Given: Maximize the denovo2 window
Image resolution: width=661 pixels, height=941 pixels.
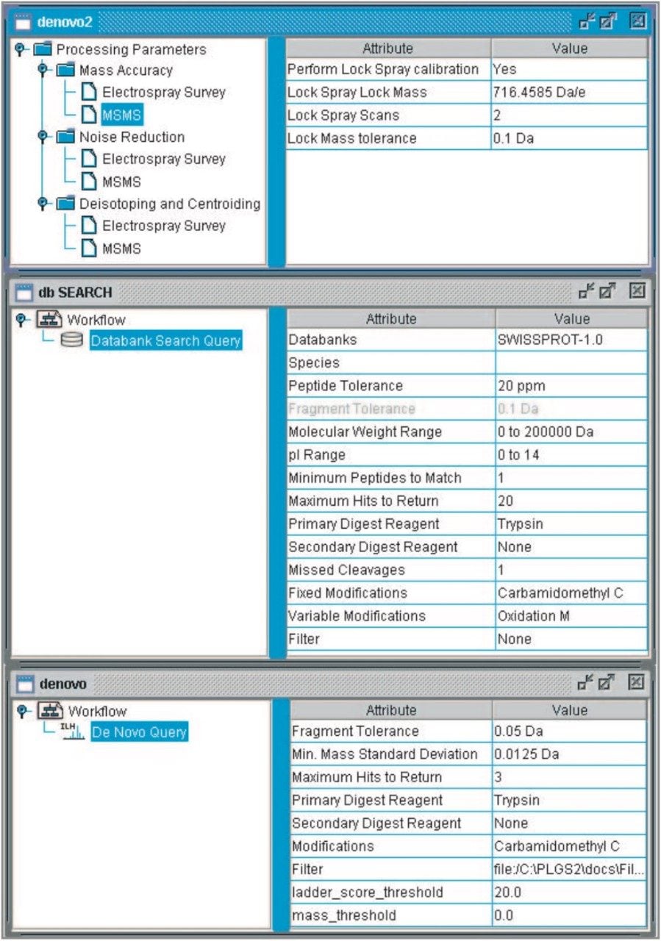Looking at the screenshot, I should [x=609, y=21].
